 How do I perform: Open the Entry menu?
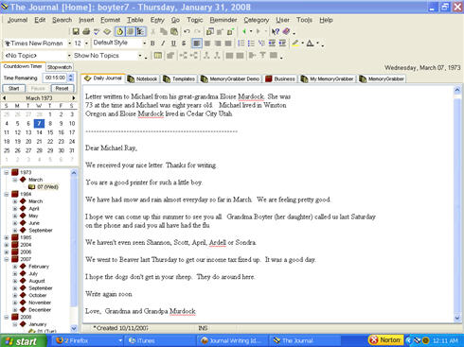pyautogui.click(x=157, y=20)
